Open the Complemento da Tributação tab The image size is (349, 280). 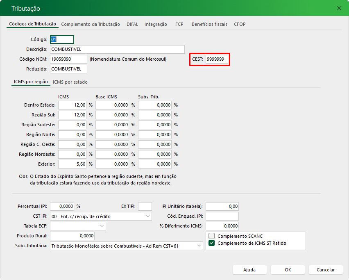click(91, 24)
